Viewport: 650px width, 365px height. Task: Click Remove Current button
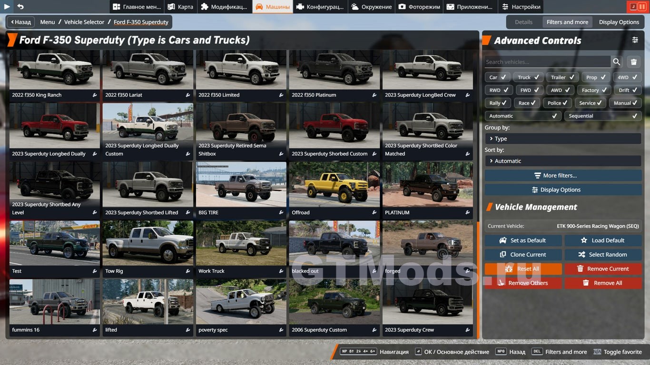coord(603,269)
